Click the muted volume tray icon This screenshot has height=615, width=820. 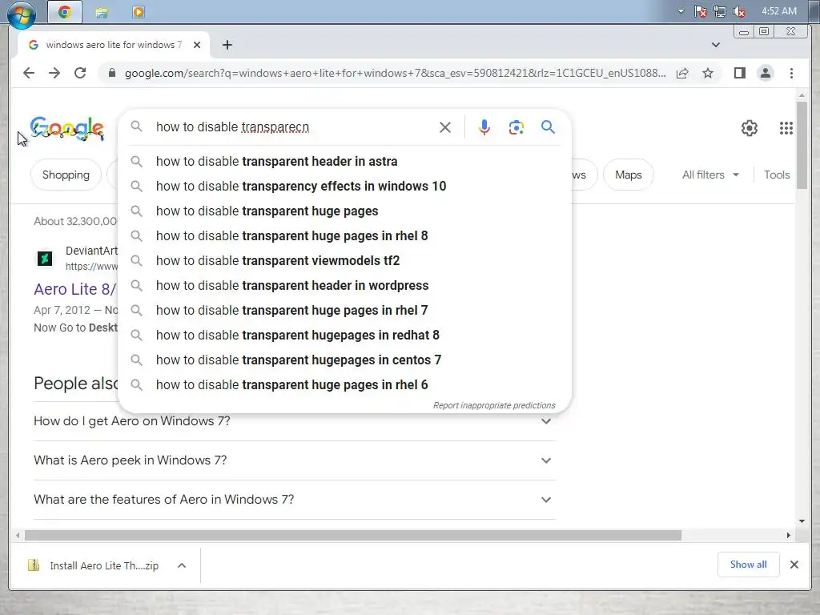(739, 11)
